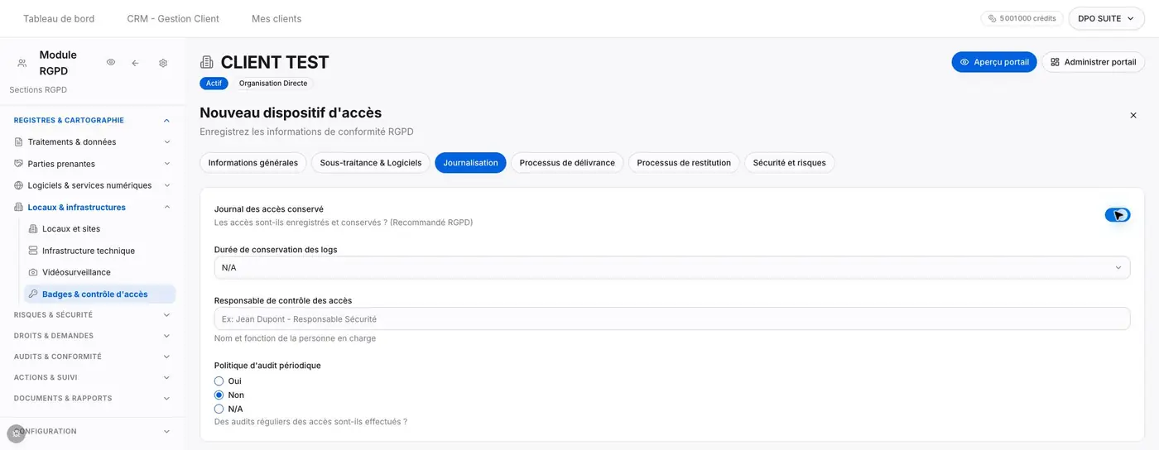Viewport: 1159px width, 450px height.
Task: Open the Durée de conservation des logs dropdown
Action: tap(672, 267)
